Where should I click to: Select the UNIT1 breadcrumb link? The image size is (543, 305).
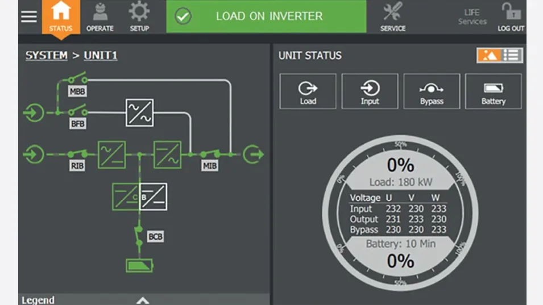tap(101, 55)
